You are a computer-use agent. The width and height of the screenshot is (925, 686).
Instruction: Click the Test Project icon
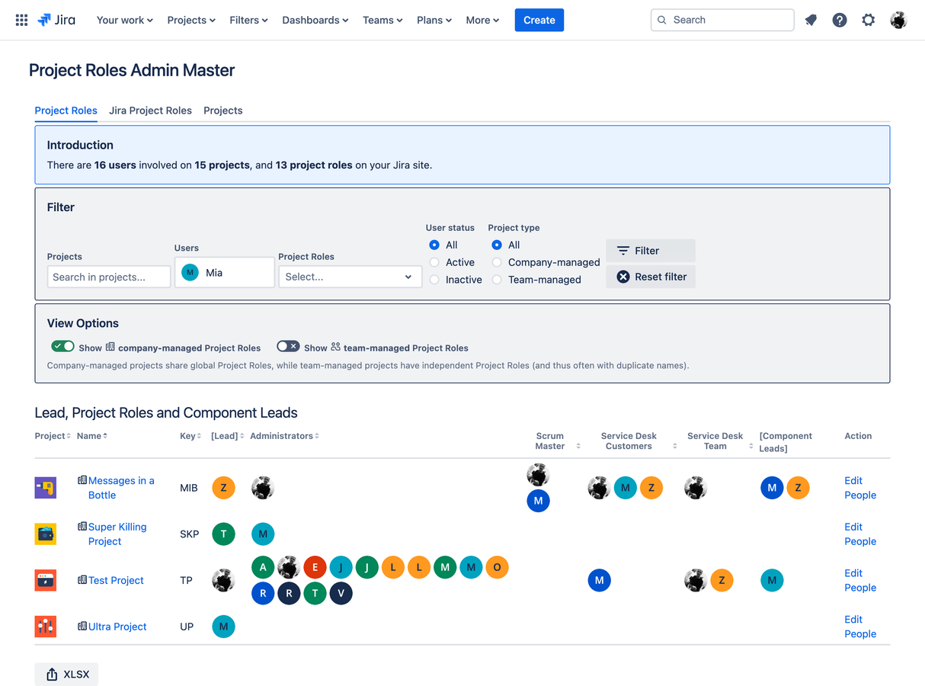coord(46,580)
